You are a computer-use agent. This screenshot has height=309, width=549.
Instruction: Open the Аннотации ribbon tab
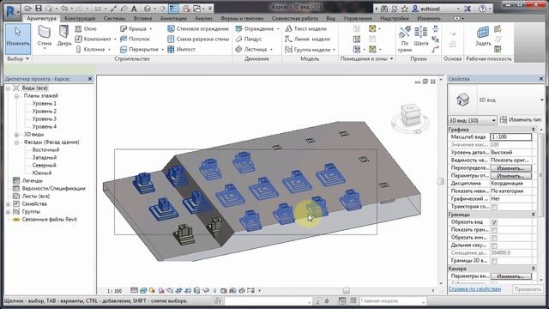tap(173, 18)
